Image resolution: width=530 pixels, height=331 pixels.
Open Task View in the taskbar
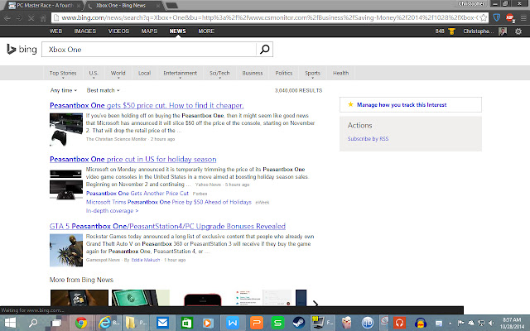pyautogui.click(x=56, y=323)
